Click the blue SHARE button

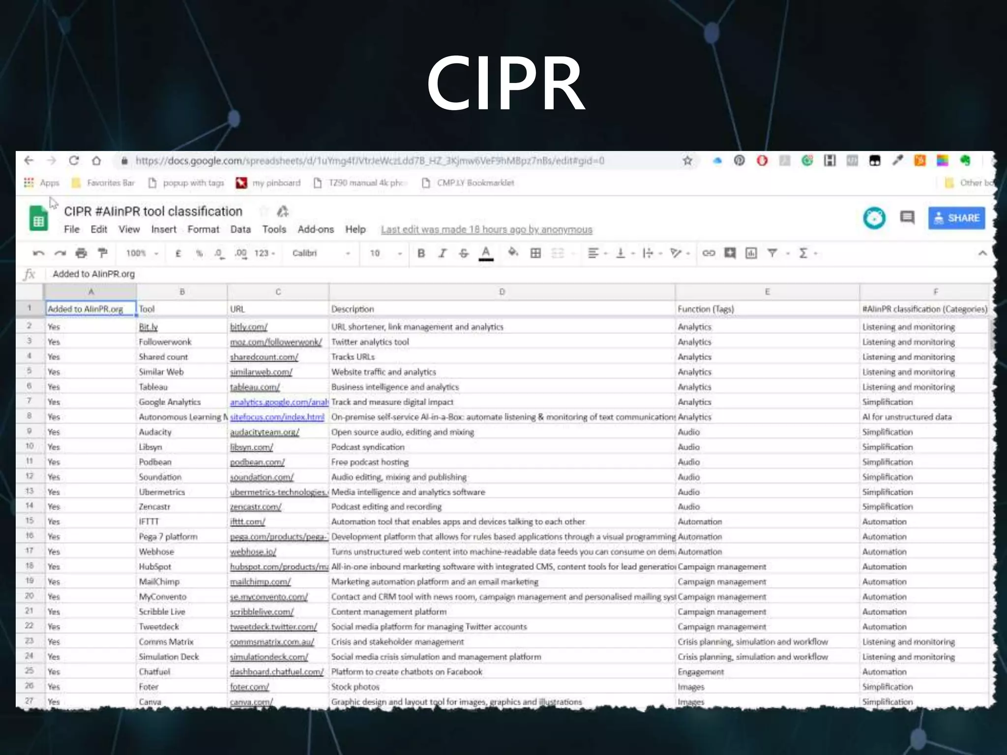956,218
